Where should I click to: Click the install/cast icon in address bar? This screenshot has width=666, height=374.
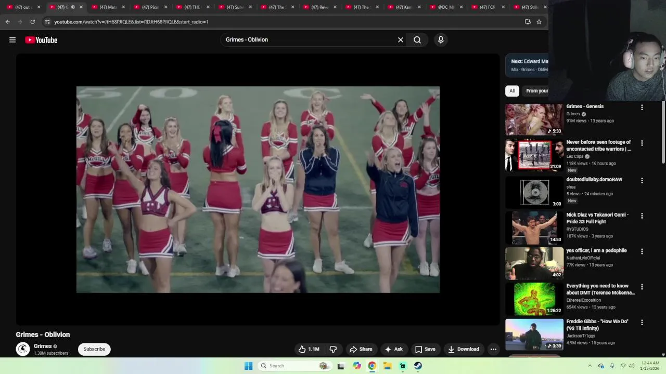(x=528, y=22)
